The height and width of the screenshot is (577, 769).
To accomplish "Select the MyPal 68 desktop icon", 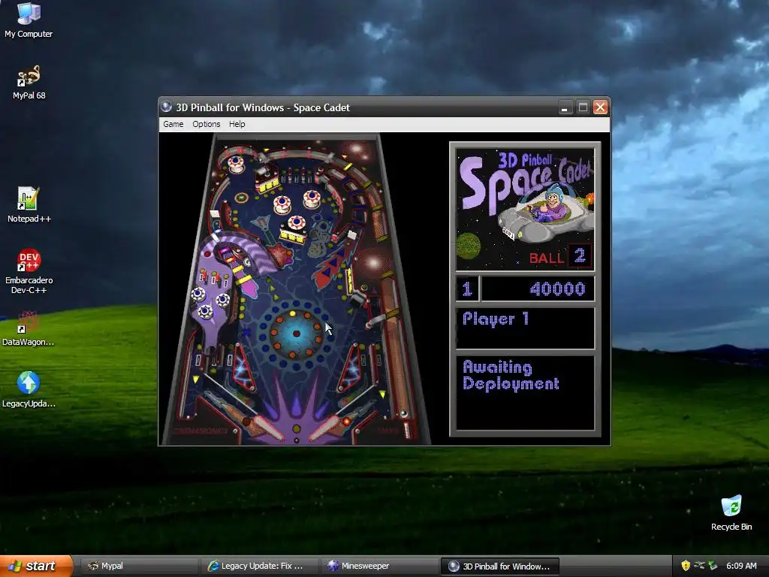I will (x=29, y=83).
